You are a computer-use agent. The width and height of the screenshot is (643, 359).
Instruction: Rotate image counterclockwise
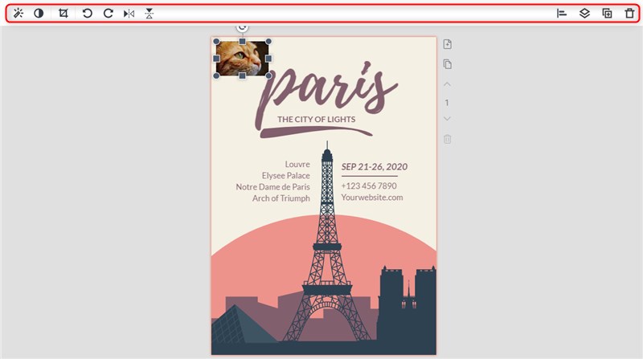(x=88, y=14)
